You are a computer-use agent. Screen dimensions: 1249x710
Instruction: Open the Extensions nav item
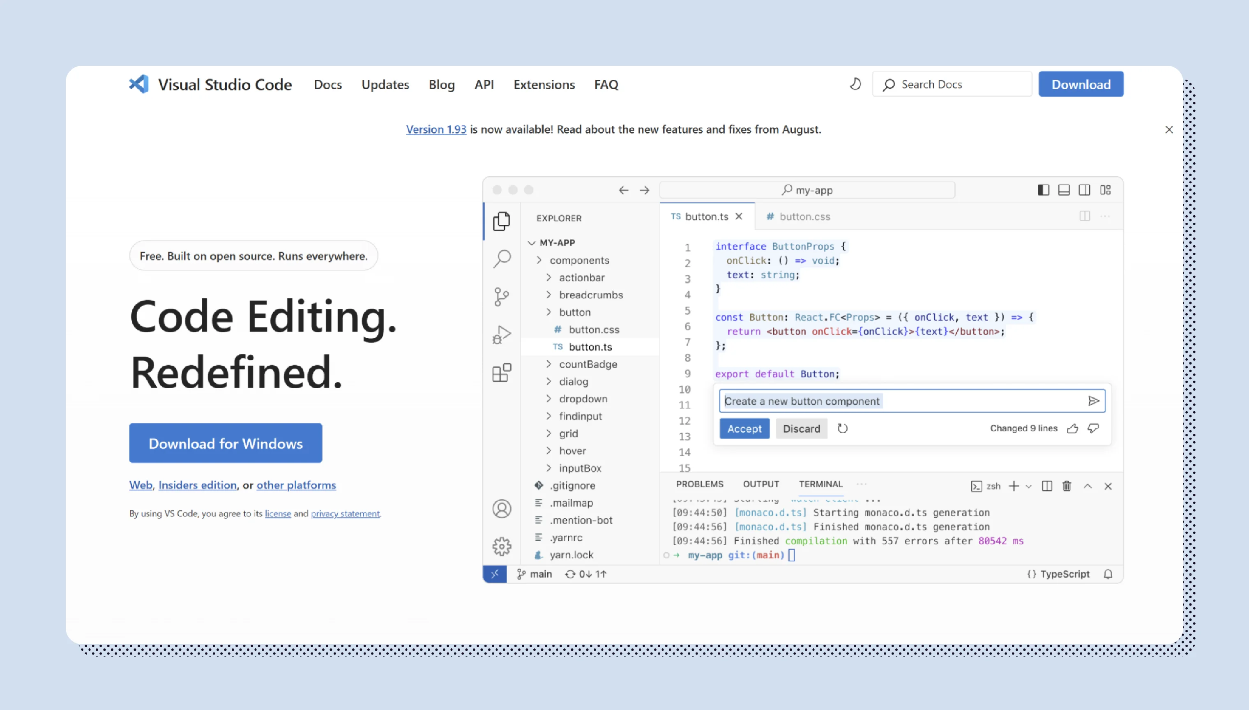coord(544,84)
